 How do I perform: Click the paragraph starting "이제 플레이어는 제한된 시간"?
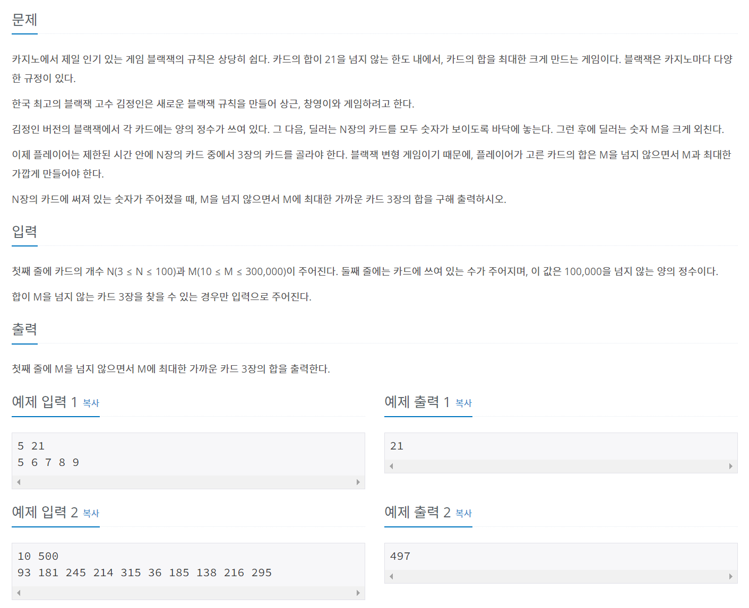pos(372,164)
